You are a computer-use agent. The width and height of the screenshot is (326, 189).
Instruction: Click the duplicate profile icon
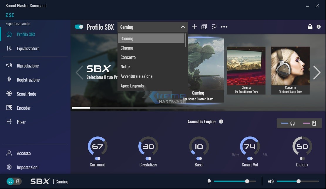tap(204, 27)
